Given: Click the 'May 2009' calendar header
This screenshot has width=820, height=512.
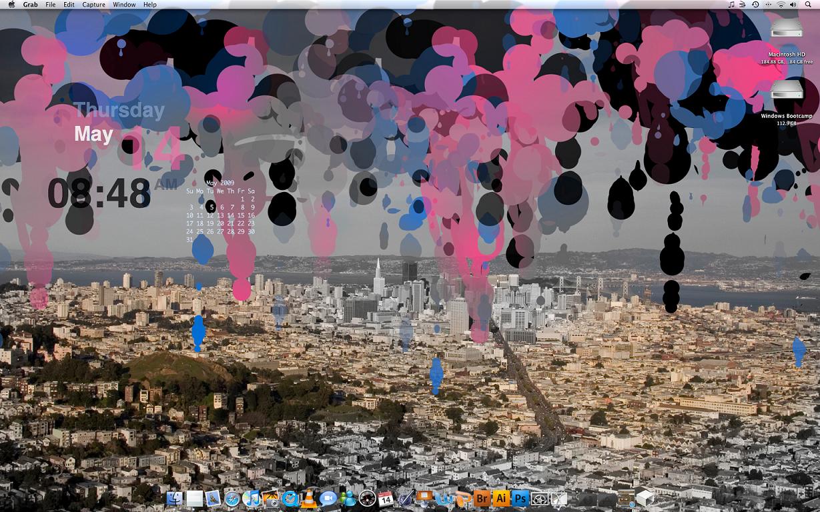Looking at the screenshot, I should (x=220, y=182).
